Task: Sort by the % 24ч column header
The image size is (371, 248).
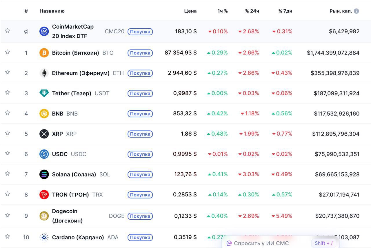Action: (252, 11)
